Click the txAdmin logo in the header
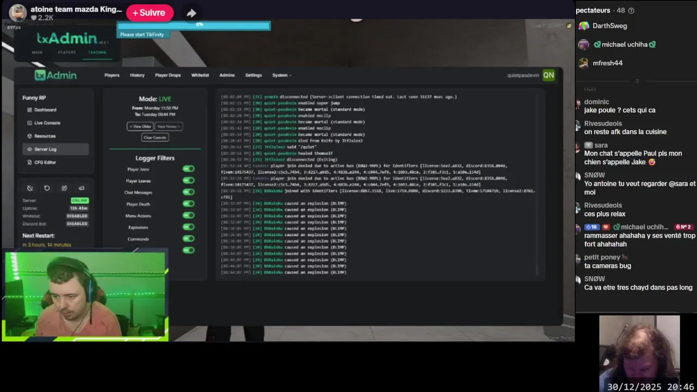This screenshot has width=697, height=392. [x=56, y=75]
